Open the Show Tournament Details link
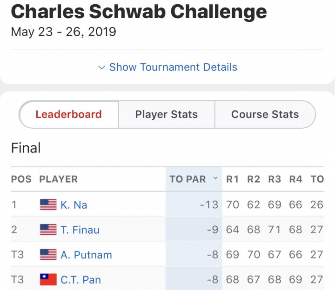 (x=173, y=67)
